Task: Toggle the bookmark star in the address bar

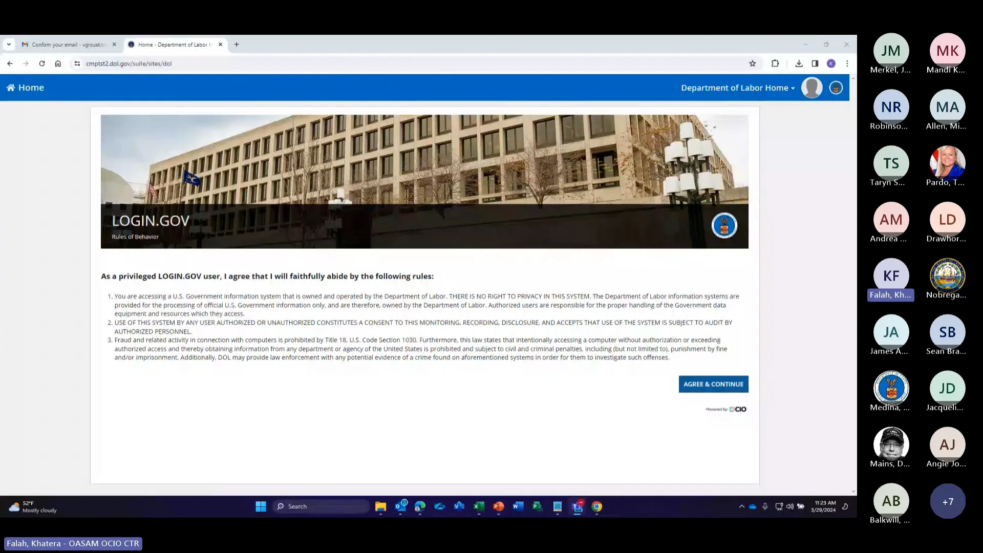Action: point(753,63)
